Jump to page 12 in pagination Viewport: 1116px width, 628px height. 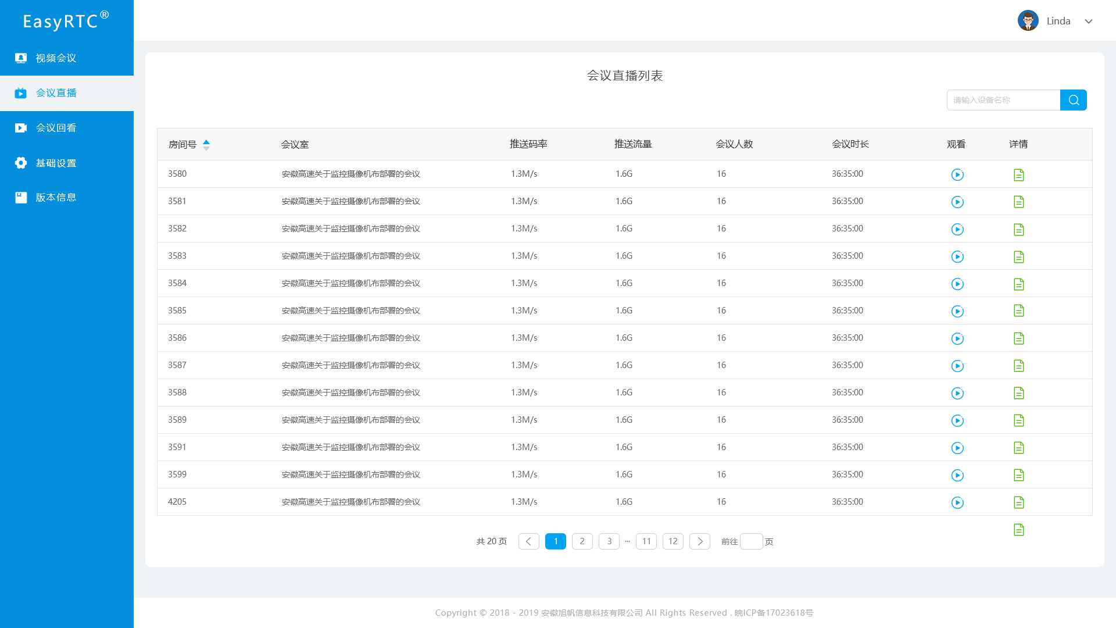(x=673, y=541)
